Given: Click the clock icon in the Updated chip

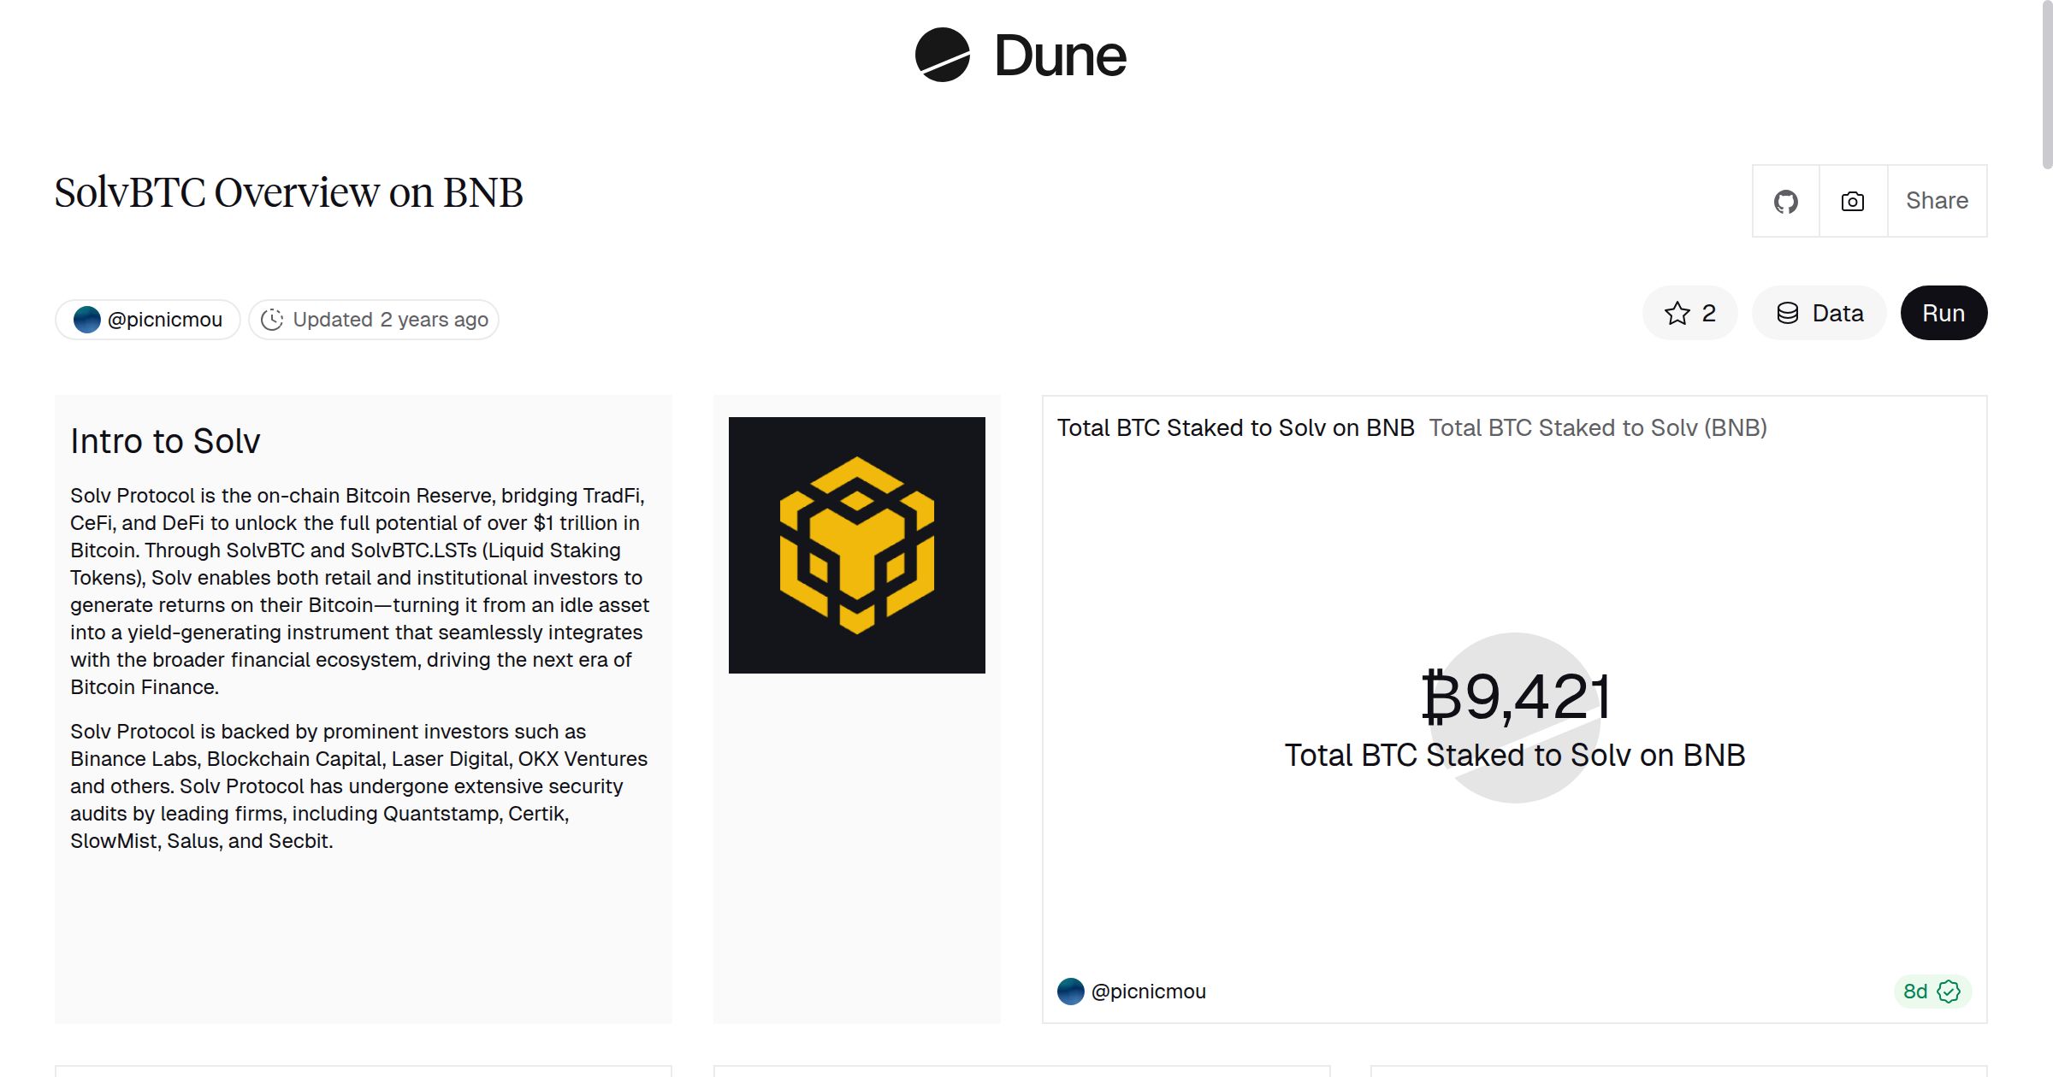Looking at the screenshot, I should coord(271,319).
